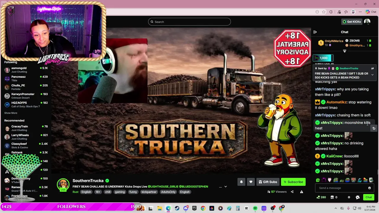The width and height of the screenshot is (379, 213).
Task: Open browser favorites list icon
Action: point(346,12)
